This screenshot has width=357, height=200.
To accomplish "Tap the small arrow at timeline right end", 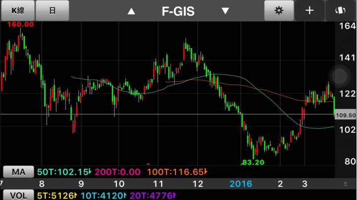I will point(346,184).
